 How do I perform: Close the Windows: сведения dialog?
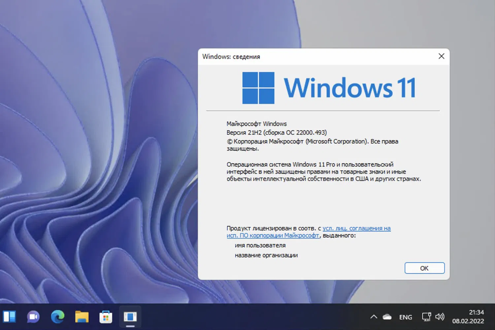click(x=441, y=56)
